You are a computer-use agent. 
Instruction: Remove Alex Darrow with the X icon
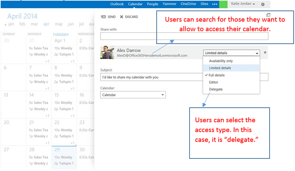tap(265, 53)
